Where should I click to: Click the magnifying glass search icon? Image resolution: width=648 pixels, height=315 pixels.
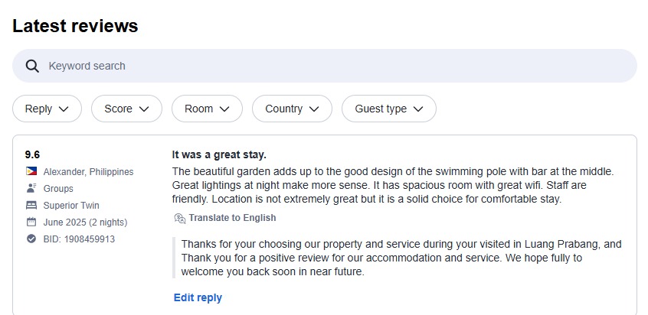[x=32, y=66]
